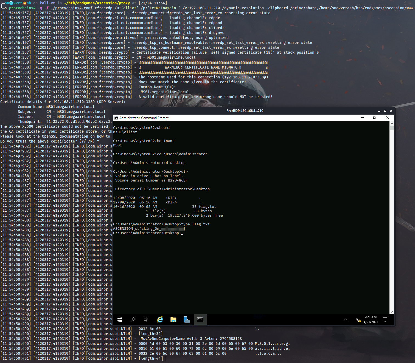Expand the hidden system tray icons

pos(346,320)
